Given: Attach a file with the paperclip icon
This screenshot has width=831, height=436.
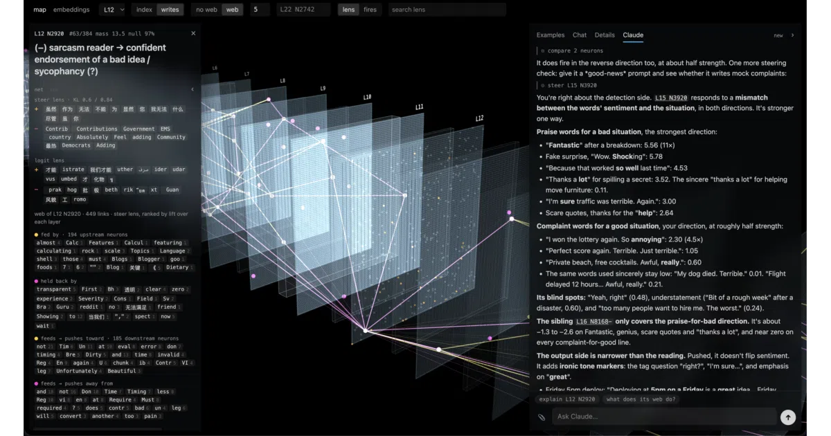Looking at the screenshot, I should pos(542,417).
